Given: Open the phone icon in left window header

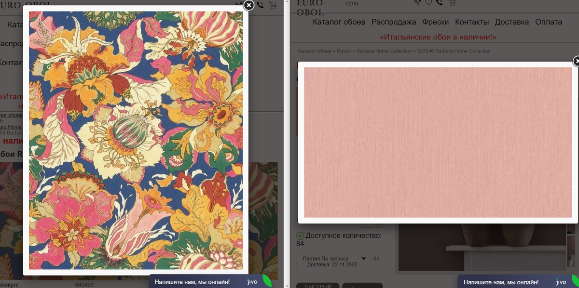Looking at the screenshot, I should tap(260, 5).
